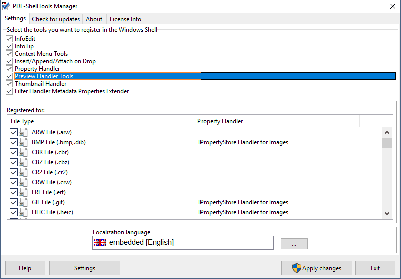Click the Localization language field
Screen dimensions: 401x279
pos(190,243)
